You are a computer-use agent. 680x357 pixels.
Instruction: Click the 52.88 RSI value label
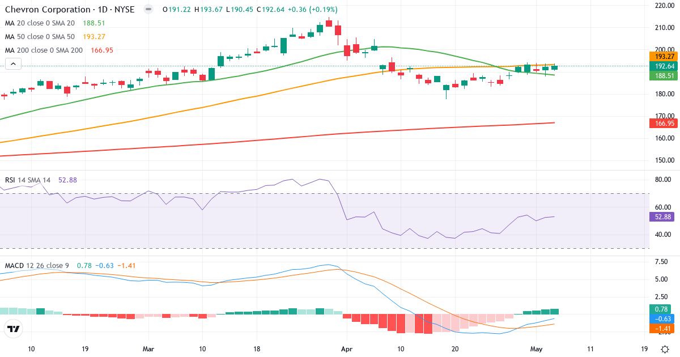663,216
